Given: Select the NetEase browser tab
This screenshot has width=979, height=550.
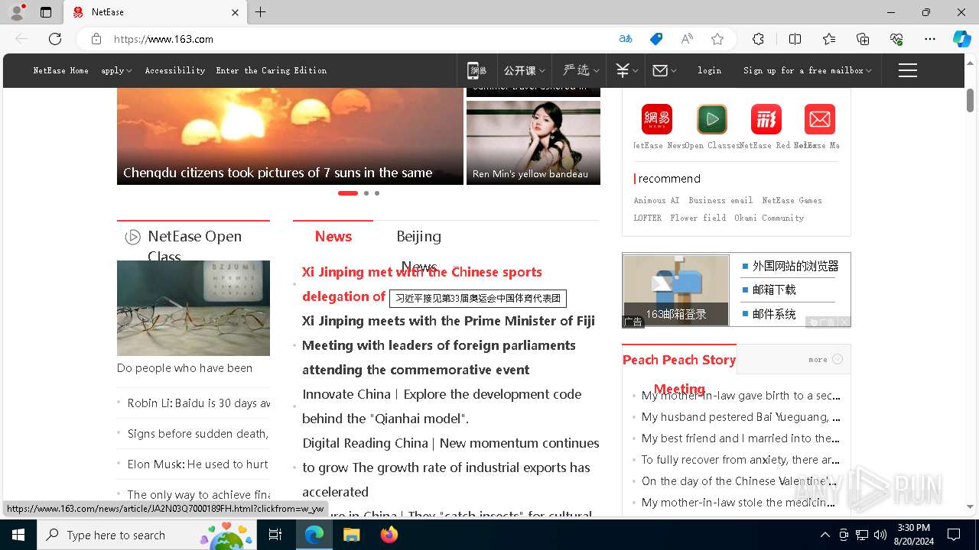Looking at the screenshot, I should click(x=154, y=12).
